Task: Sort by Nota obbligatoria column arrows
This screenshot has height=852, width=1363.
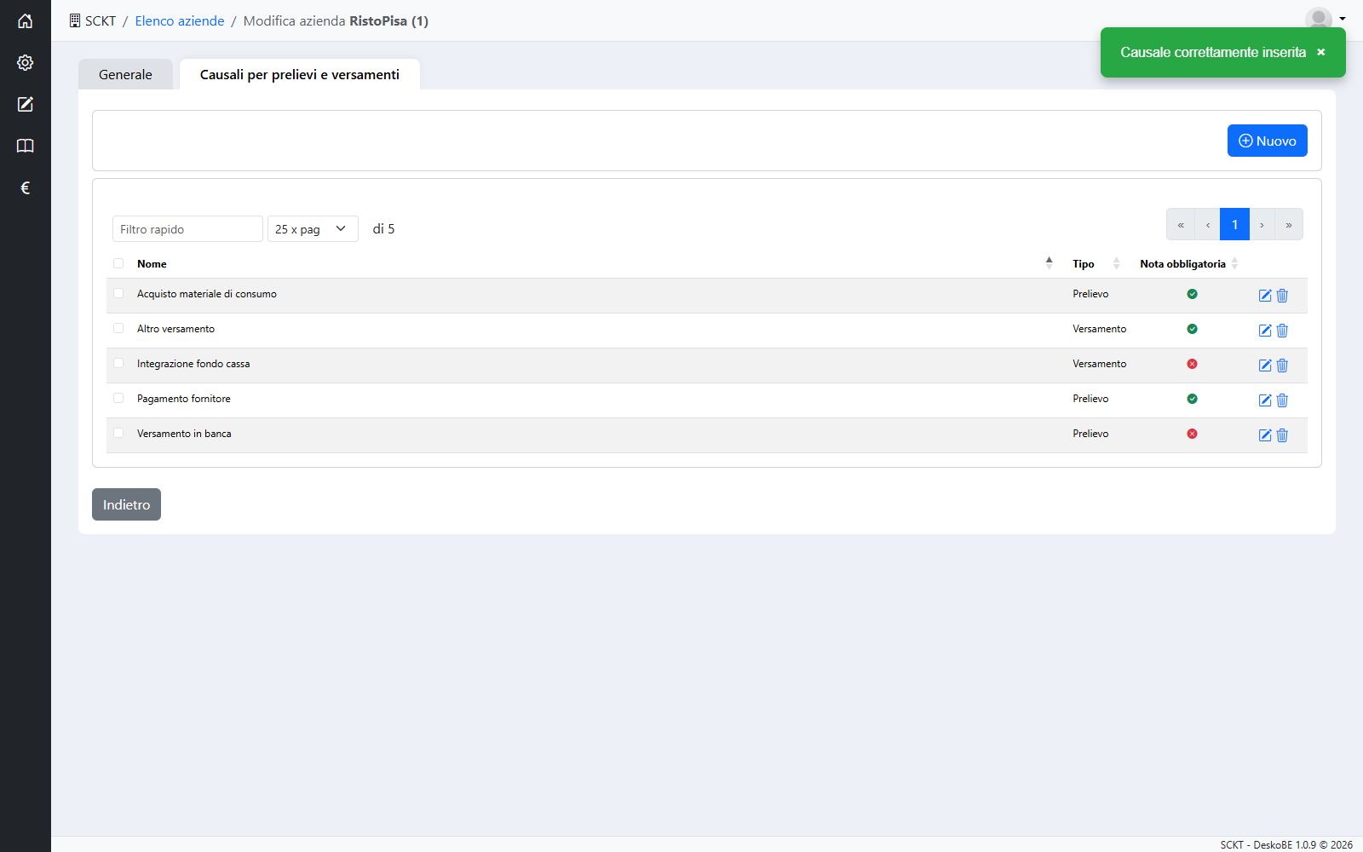Action: point(1234,263)
